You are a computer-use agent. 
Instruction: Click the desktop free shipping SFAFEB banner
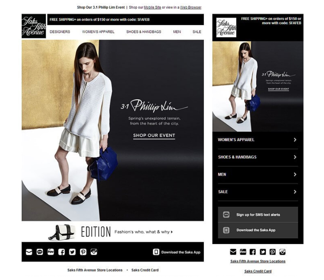coord(126,20)
